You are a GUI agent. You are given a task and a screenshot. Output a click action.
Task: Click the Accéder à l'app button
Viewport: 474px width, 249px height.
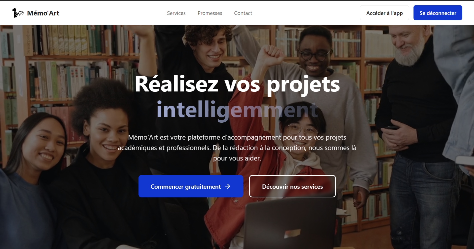pos(384,13)
